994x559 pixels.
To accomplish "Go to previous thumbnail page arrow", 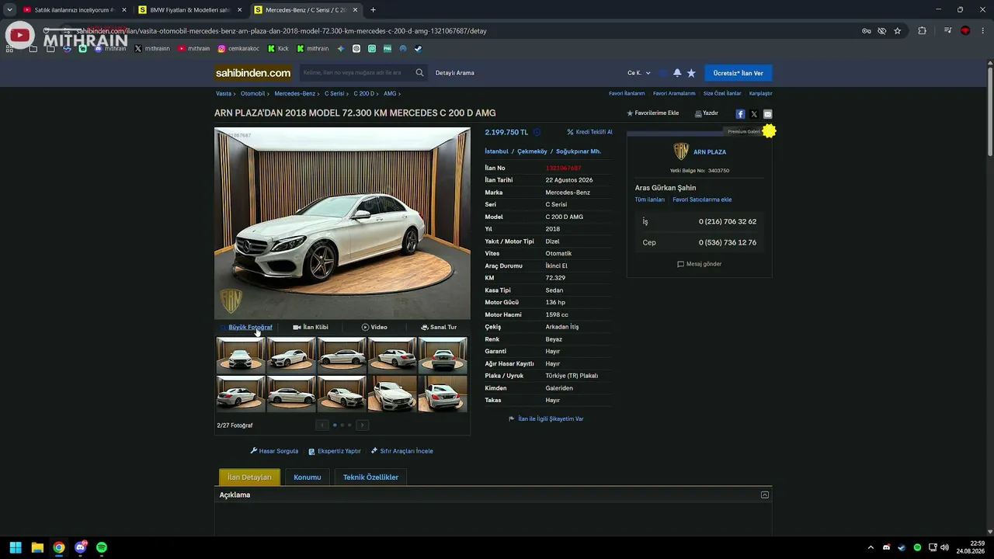I will pyautogui.click(x=321, y=425).
